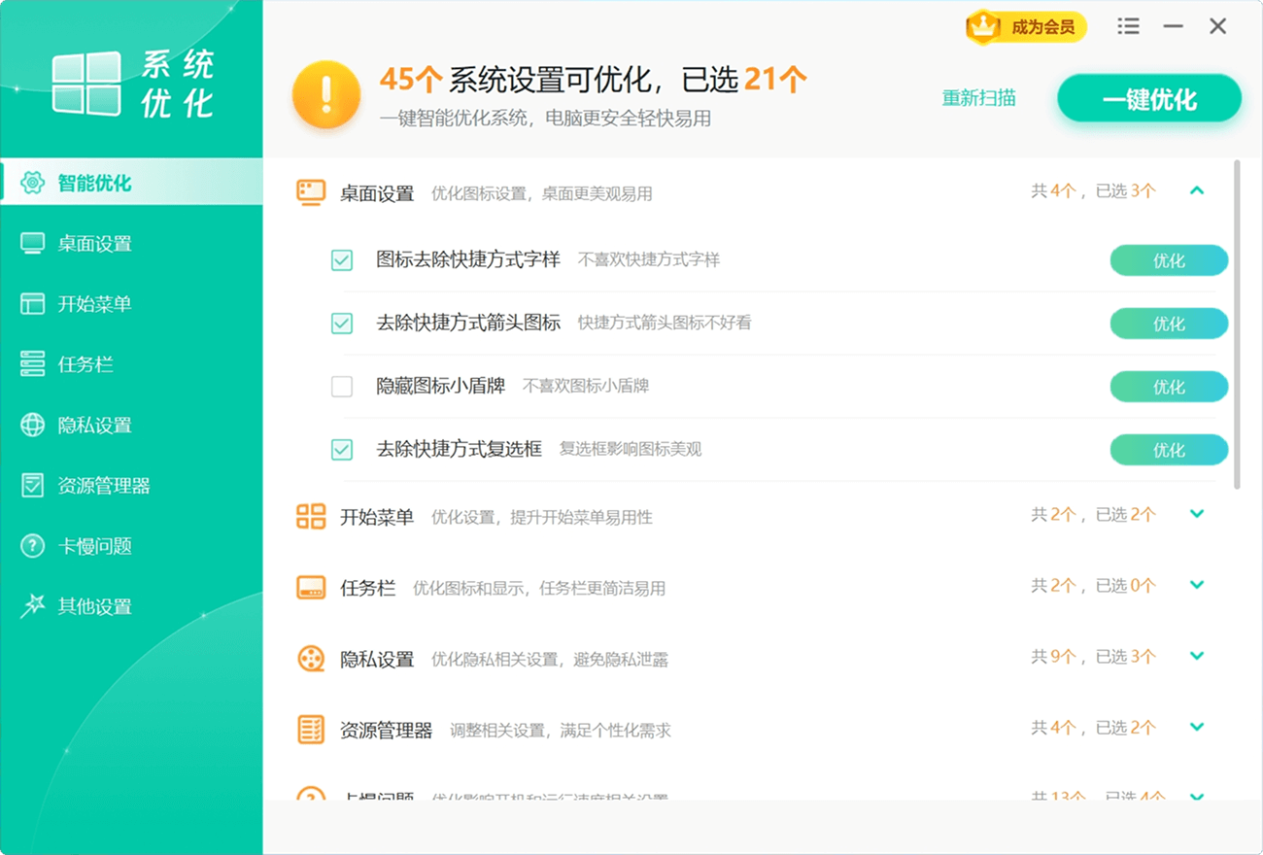This screenshot has height=855, width=1263.
Task: Open the hamburger menu icon in title bar
Action: (1128, 26)
